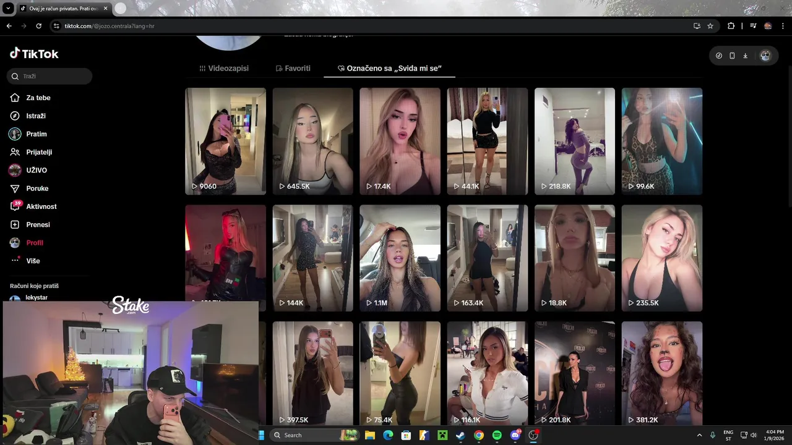Open Microsoft Edge from the taskbar
Screen dimensions: 792x445
(x=388, y=435)
